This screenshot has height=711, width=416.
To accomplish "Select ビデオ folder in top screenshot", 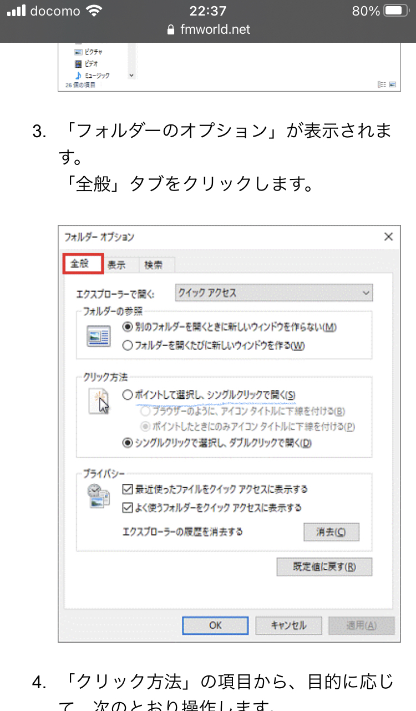I will click(x=86, y=63).
